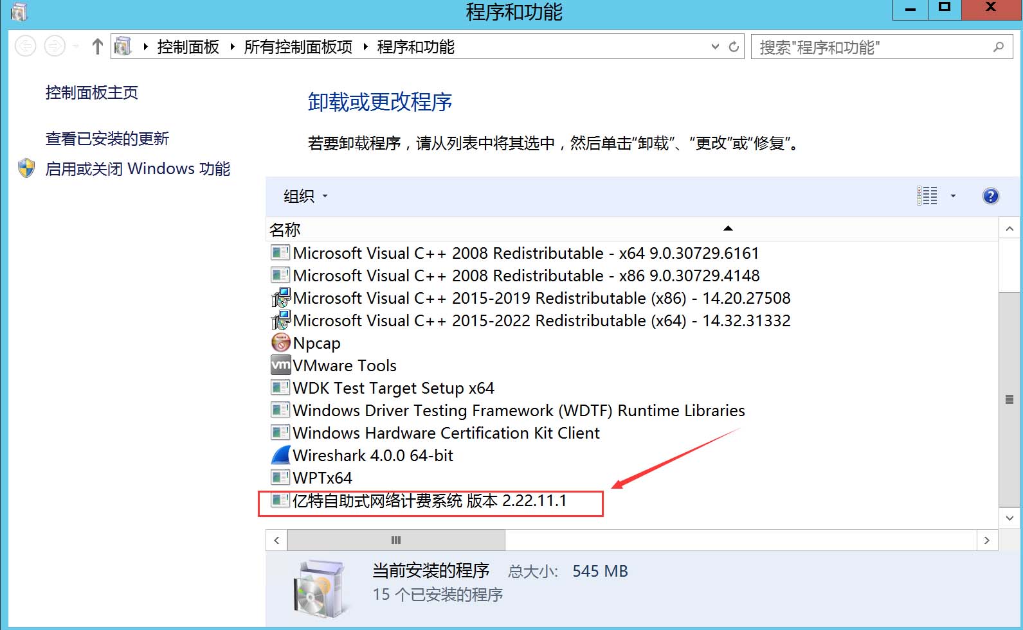Click the search magnifier icon
This screenshot has height=630, width=1023.
coord(999,47)
